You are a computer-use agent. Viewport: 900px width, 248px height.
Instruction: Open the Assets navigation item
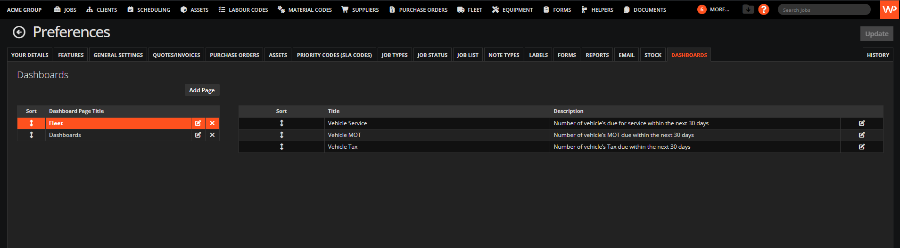tap(194, 9)
